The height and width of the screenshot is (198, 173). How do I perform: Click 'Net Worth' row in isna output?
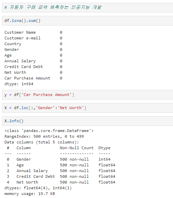pos(33,72)
